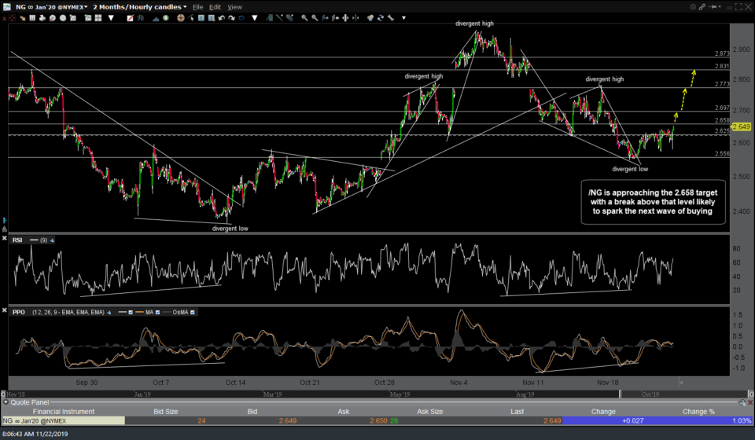Click the chart application icon in title bar

tap(6, 6)
